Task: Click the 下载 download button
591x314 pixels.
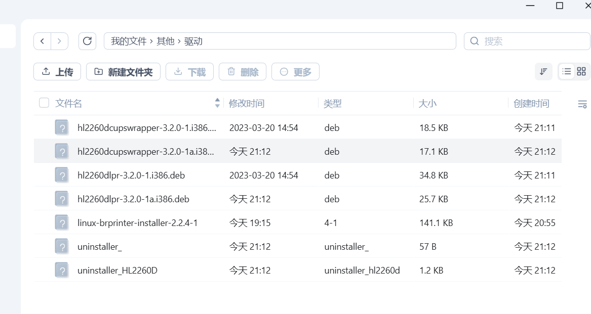Action: 189,71
